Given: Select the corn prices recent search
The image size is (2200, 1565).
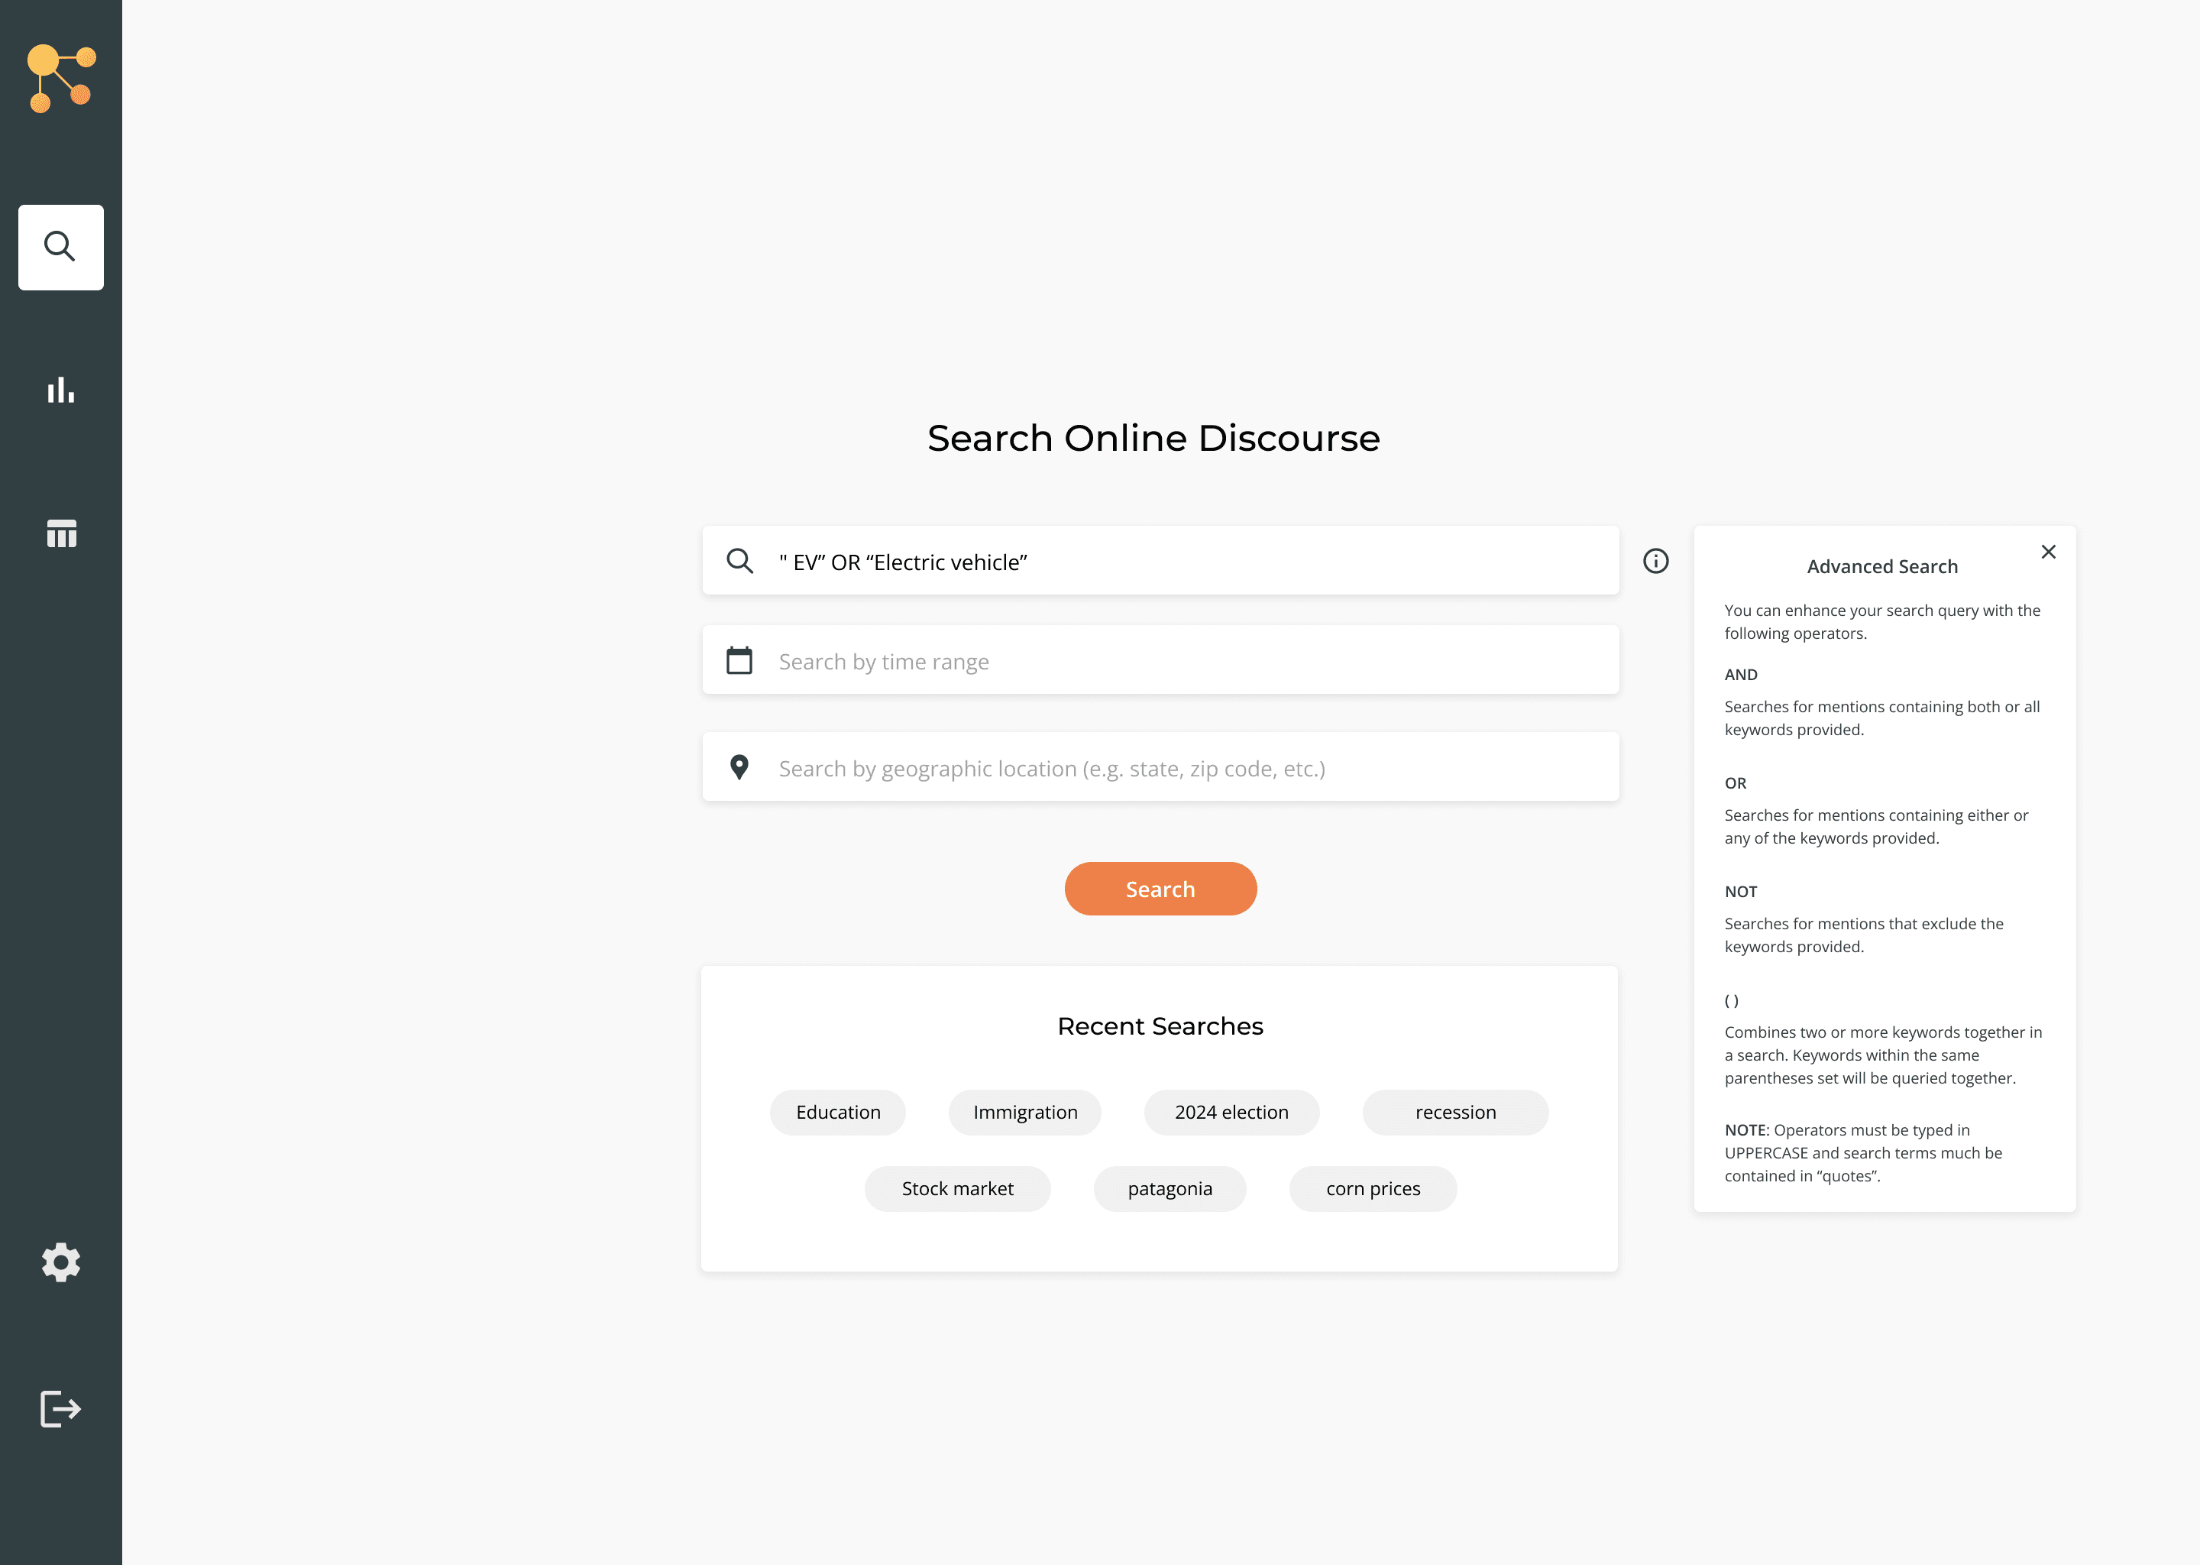Looking at the screenshot, I should point(1373,1188).
